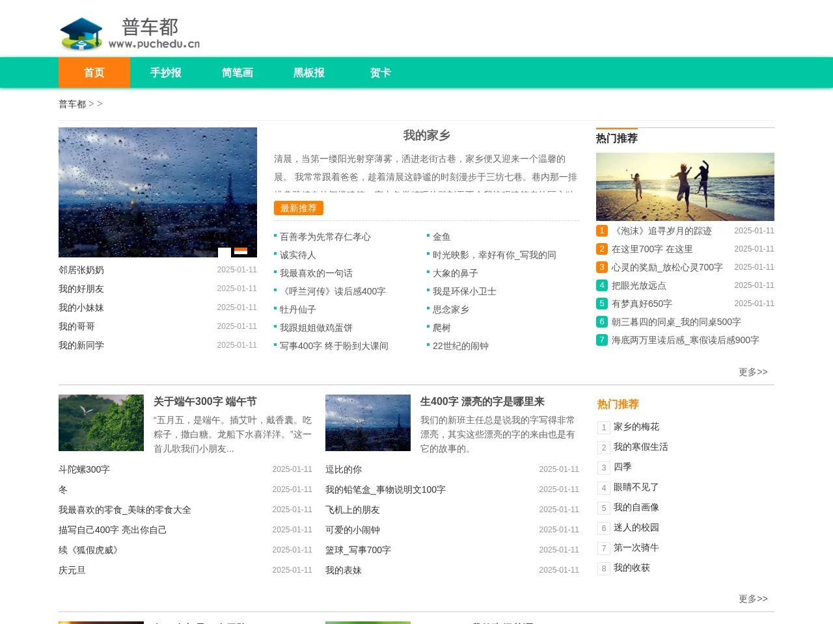Open the 贺卡 menu item
833x624 pixels.
pos(380,72)
